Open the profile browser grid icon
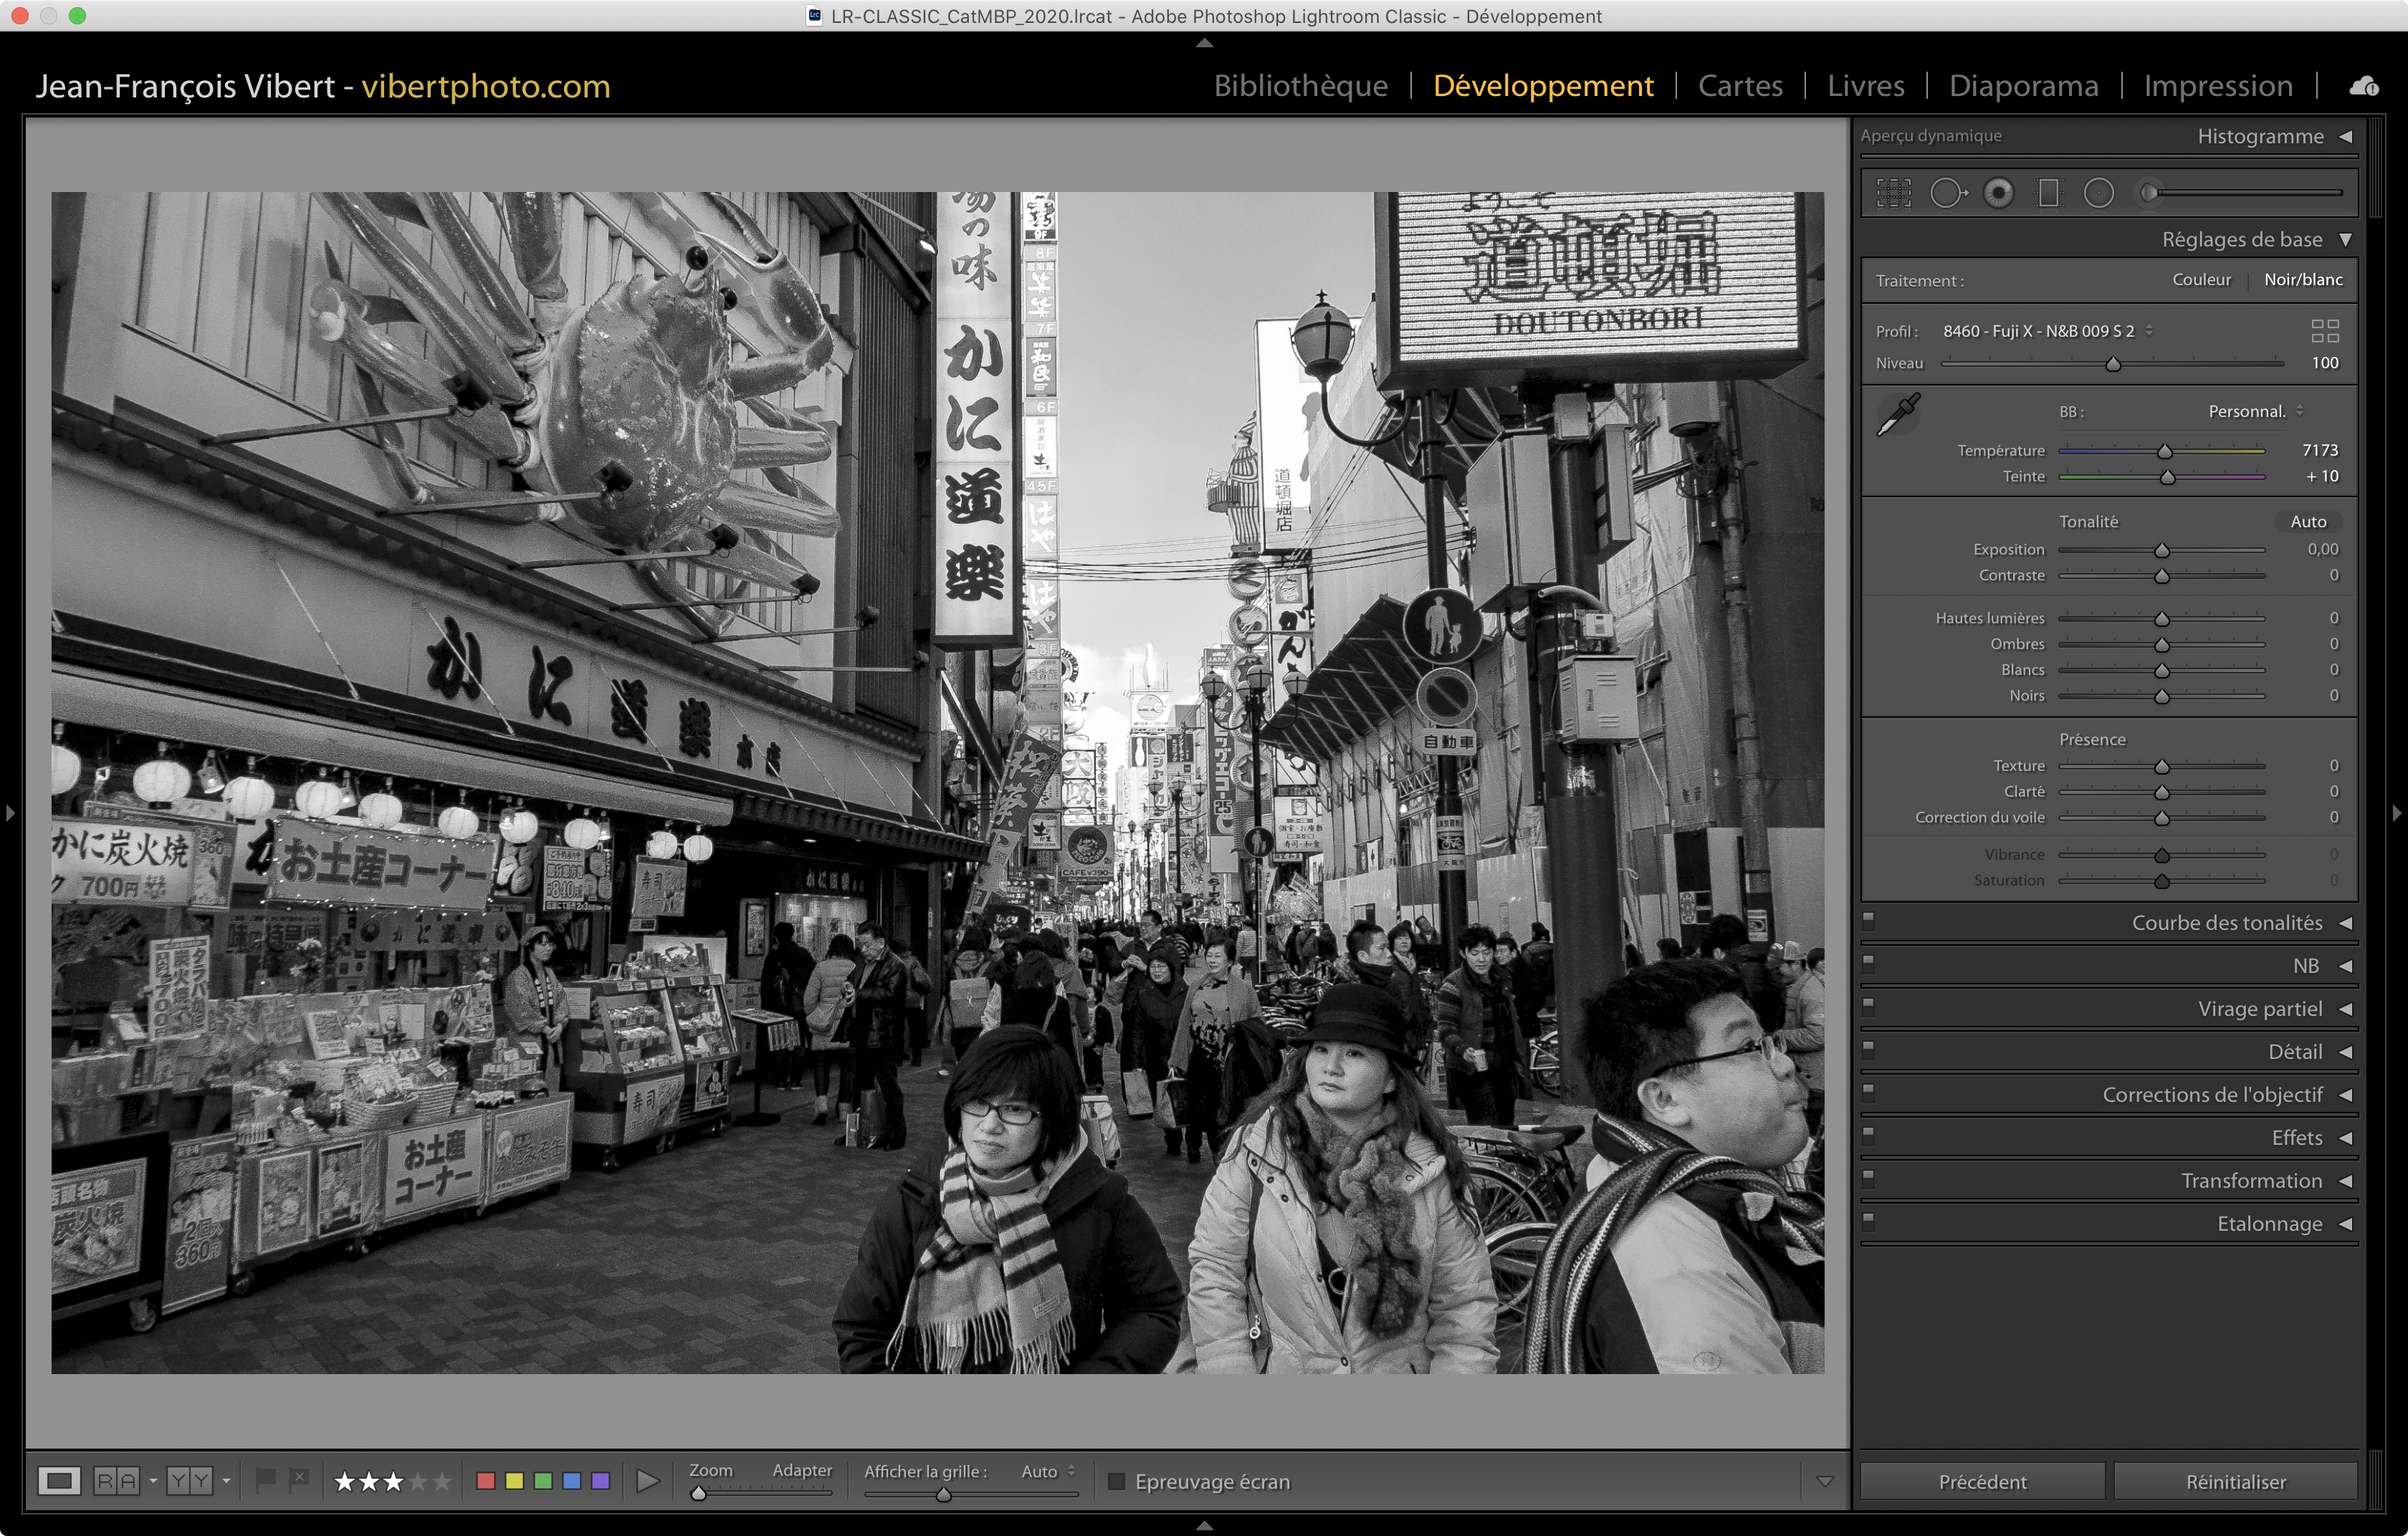 (2324, 331)
